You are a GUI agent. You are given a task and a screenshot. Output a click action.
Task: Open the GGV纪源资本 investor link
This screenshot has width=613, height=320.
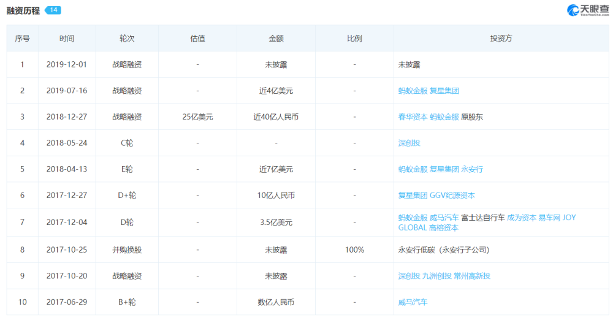[x=452, y=196]
